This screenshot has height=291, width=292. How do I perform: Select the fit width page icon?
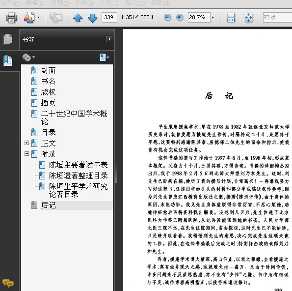coord(231,18)
